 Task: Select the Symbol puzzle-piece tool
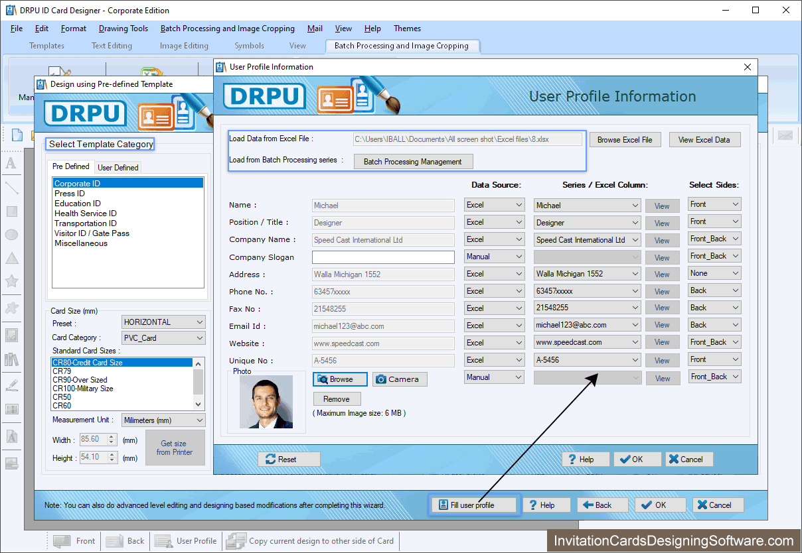point(11,308)
